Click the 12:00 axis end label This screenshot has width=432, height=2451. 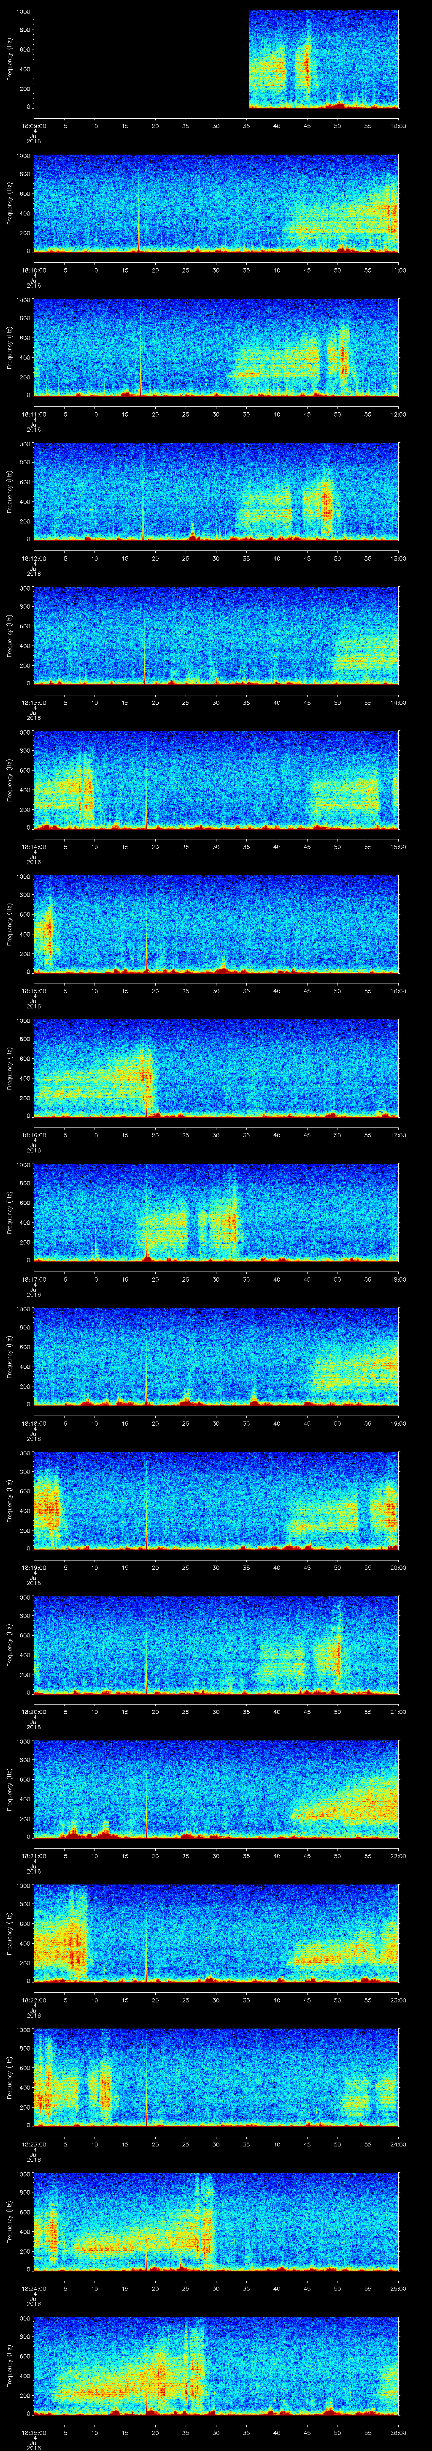click(x=398, y=415)
